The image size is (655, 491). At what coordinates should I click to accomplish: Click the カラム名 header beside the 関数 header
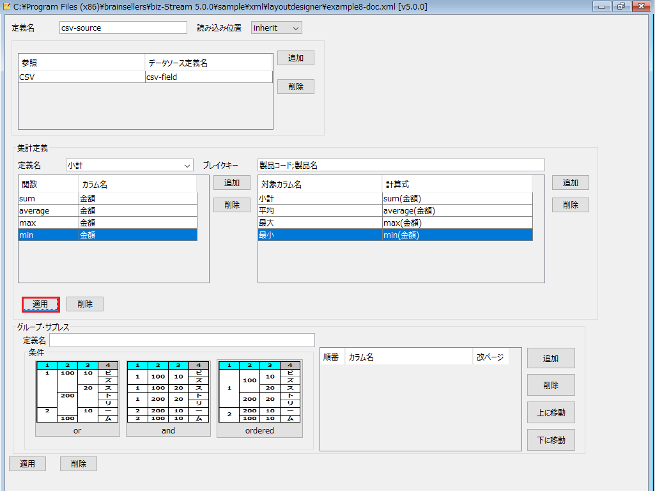tap(137, 184)
